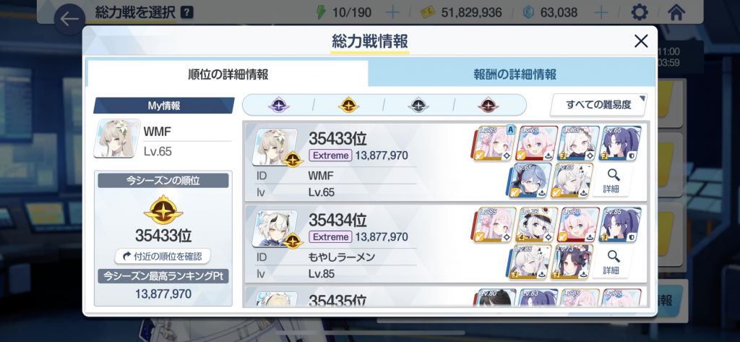Screen dimensions: 740x342
Task: Click 付近の順位を確認 button
Action: coord(163,256)
